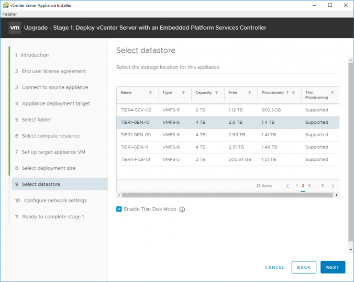Image resolution: width=354 pixels, height=282 pixels.
Task: Filter the Name column
Action: (x=150, y=93)
